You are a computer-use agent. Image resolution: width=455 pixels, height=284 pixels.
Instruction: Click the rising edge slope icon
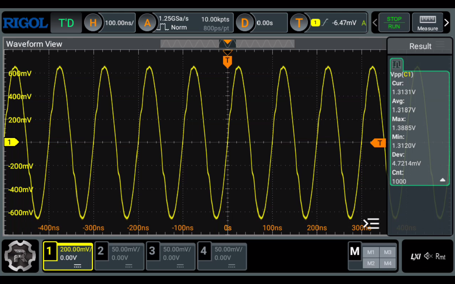point(325,23)
